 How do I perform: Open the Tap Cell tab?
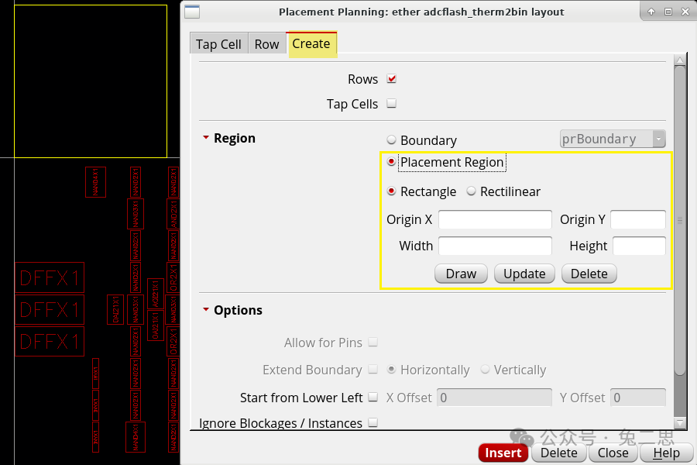coord(218,44)
